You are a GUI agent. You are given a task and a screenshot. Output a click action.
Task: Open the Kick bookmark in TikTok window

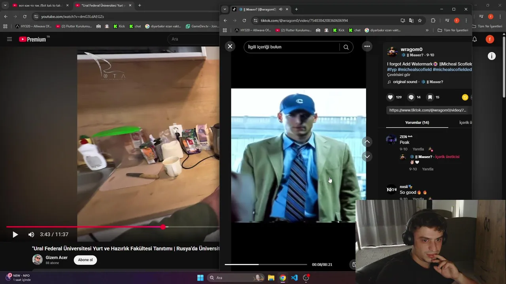tap(338, 30)
